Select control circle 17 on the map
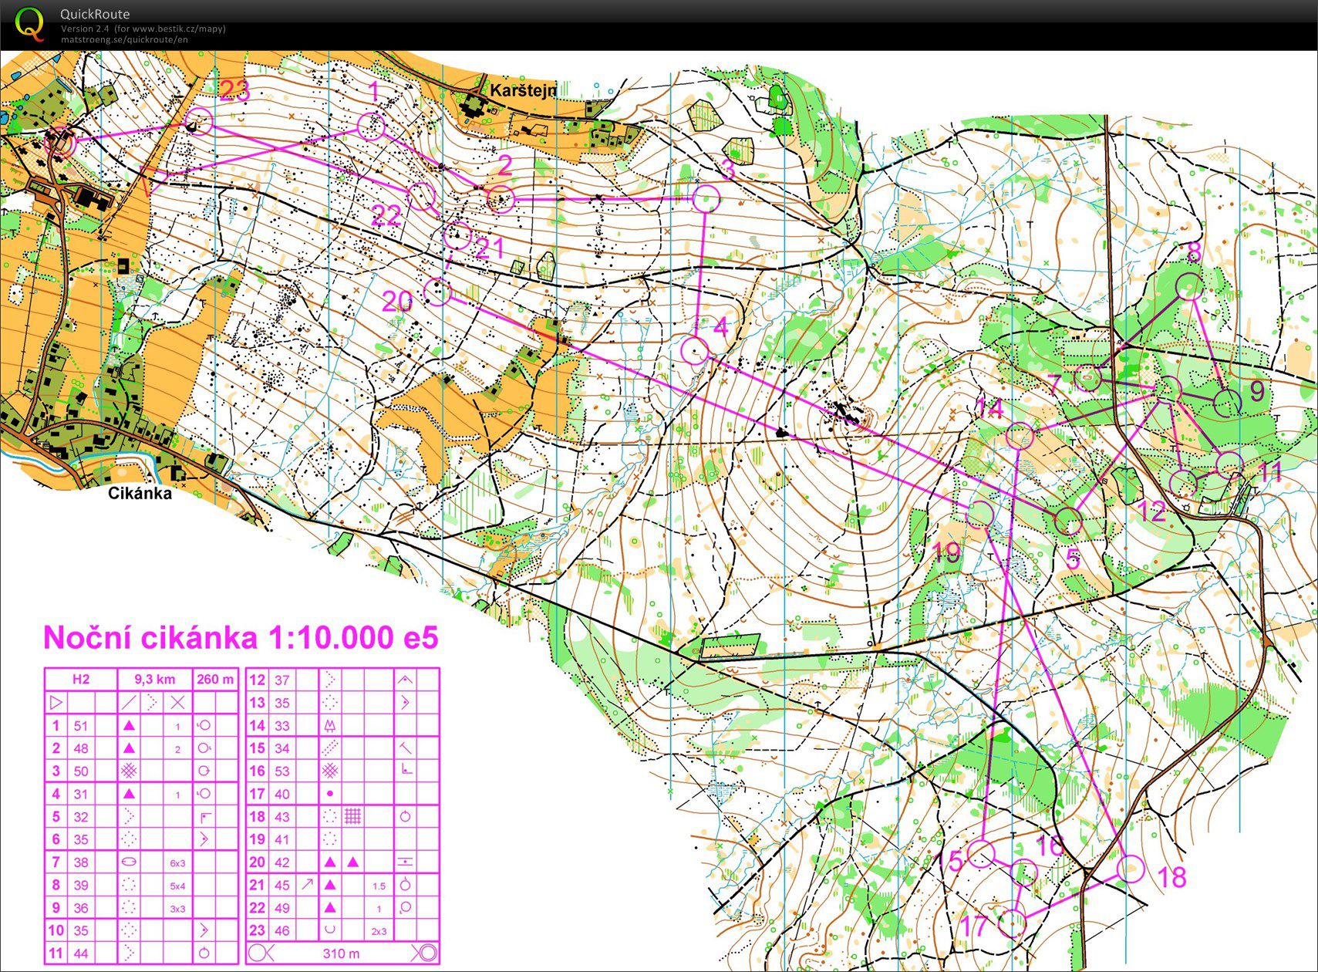The image size is (1318, 972). click(x=1013, y=923)
